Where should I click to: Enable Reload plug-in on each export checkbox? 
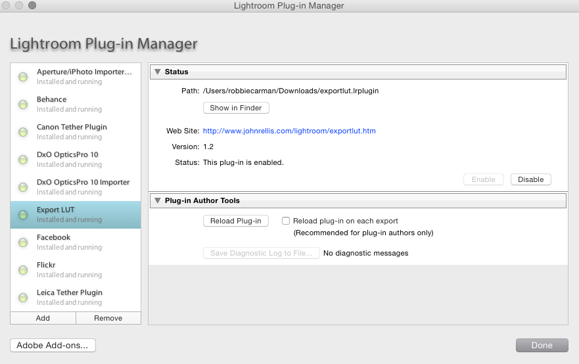coord(286,221)
